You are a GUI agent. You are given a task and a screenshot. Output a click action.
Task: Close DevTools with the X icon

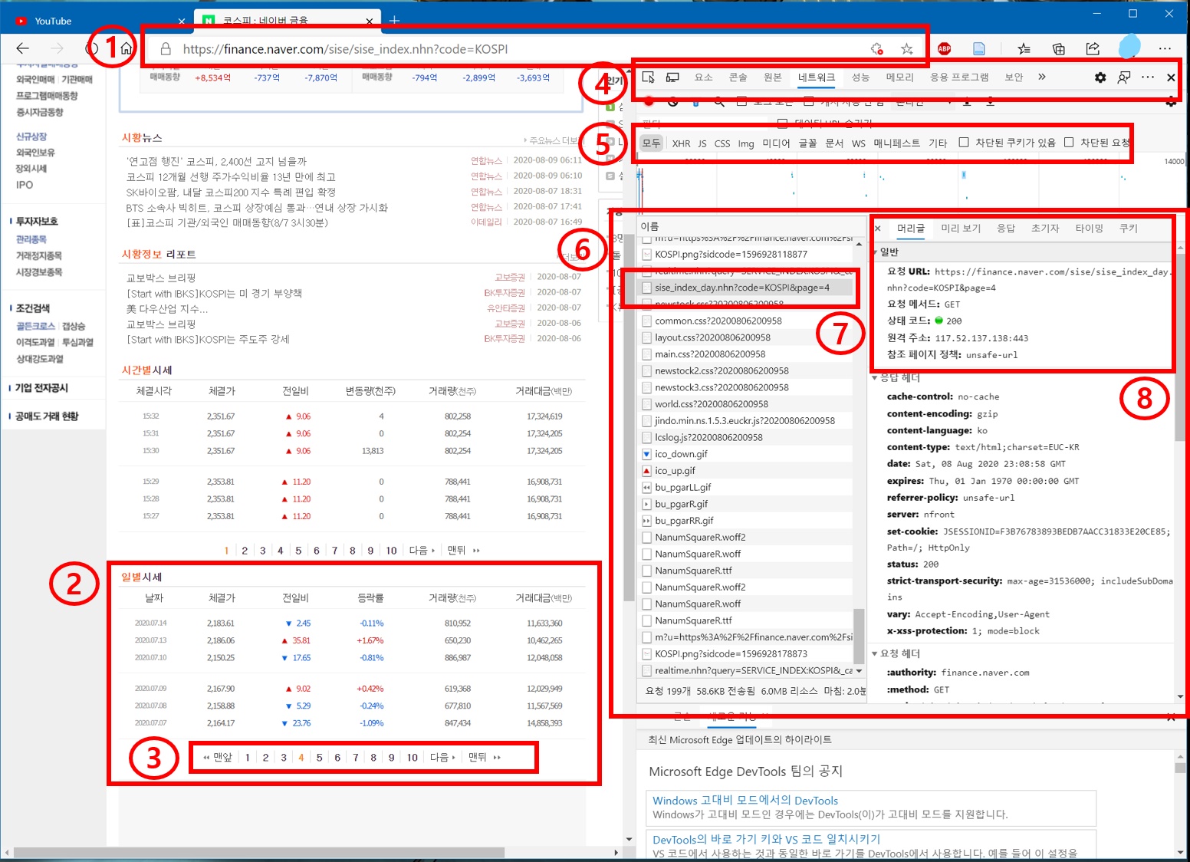(1171, 77)
